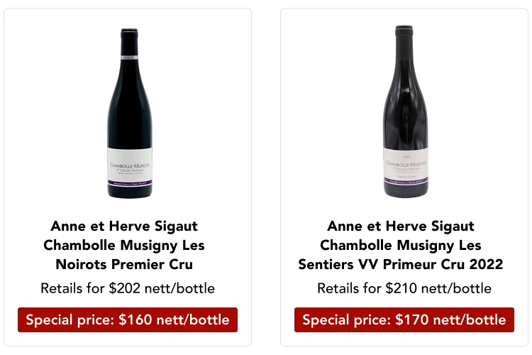Click the Retails for $210 nett/bottle text

point(404,288)
